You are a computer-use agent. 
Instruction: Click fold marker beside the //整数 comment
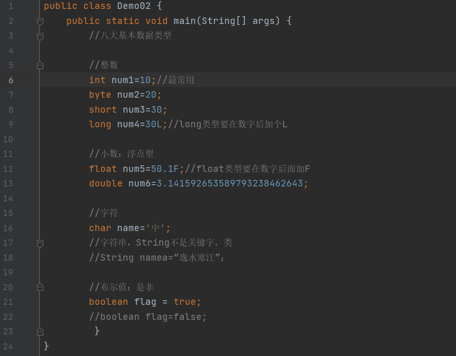point(40,65)
